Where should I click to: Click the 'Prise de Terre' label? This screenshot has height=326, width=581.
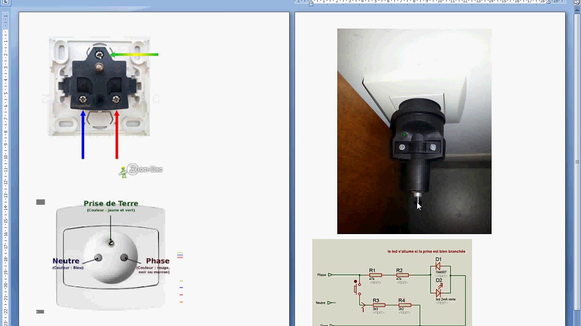pyautogui.click(x=111, y=204)
